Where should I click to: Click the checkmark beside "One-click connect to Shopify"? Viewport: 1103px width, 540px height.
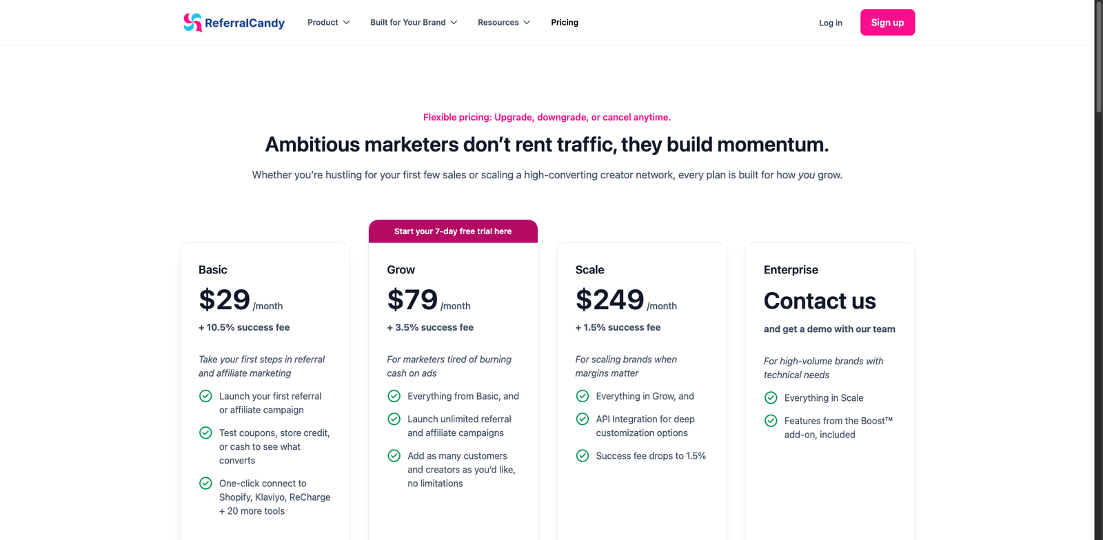[x=205, y=484]
